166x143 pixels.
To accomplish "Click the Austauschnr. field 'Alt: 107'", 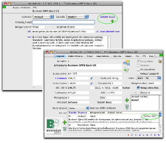I will tap(95, 74).
